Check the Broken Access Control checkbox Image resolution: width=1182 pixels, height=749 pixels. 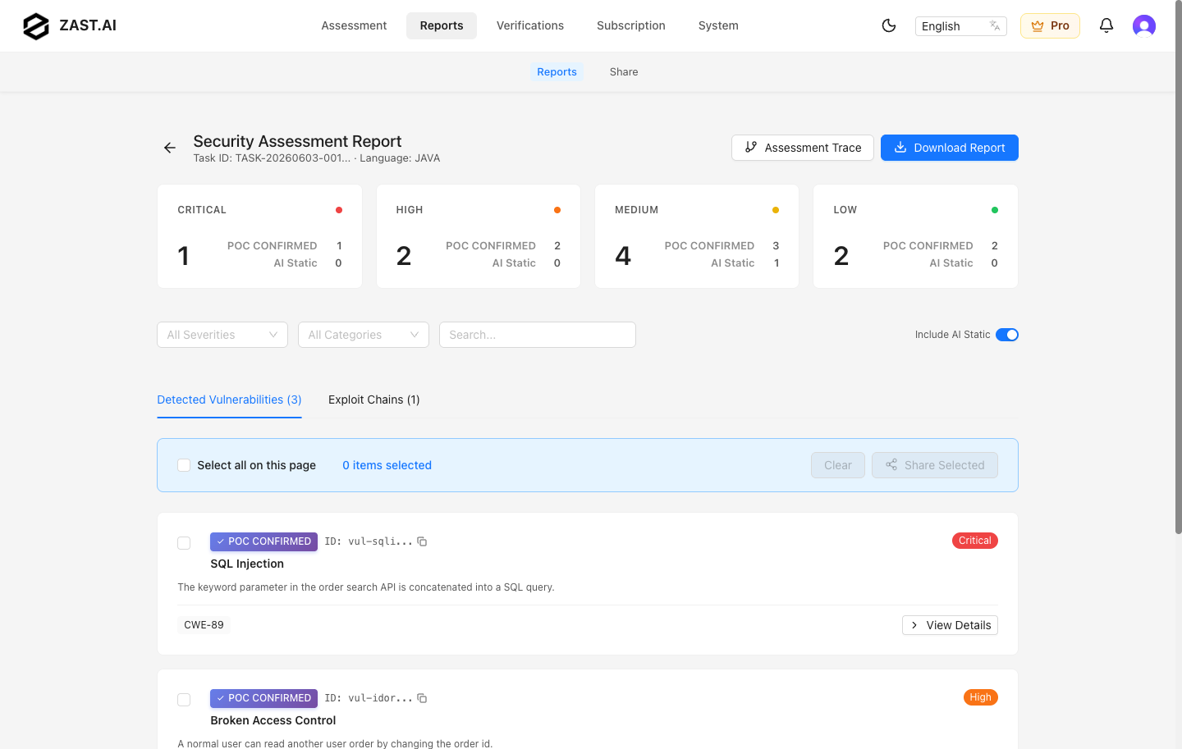[184, 700]
